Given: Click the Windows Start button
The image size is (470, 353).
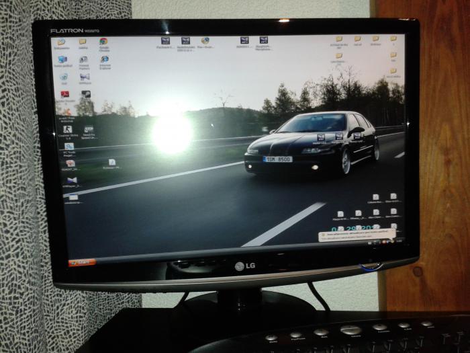Looking at the screenshot, I should (x=81, y=262).
